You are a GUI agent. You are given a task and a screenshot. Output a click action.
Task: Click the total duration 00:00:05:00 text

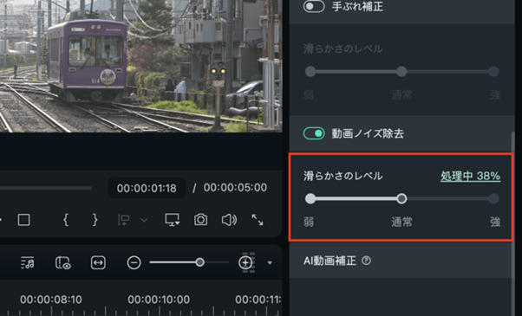pyautogui.click(x=235, y=188)
